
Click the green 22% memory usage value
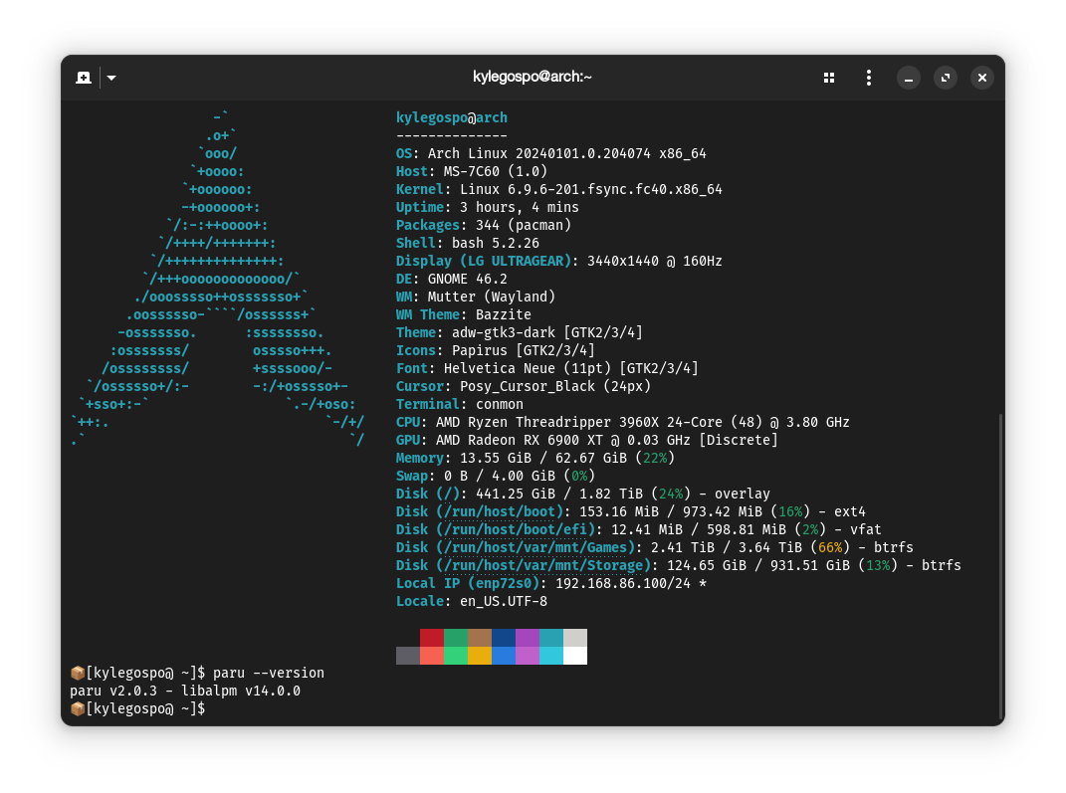(x=655, y=458)
